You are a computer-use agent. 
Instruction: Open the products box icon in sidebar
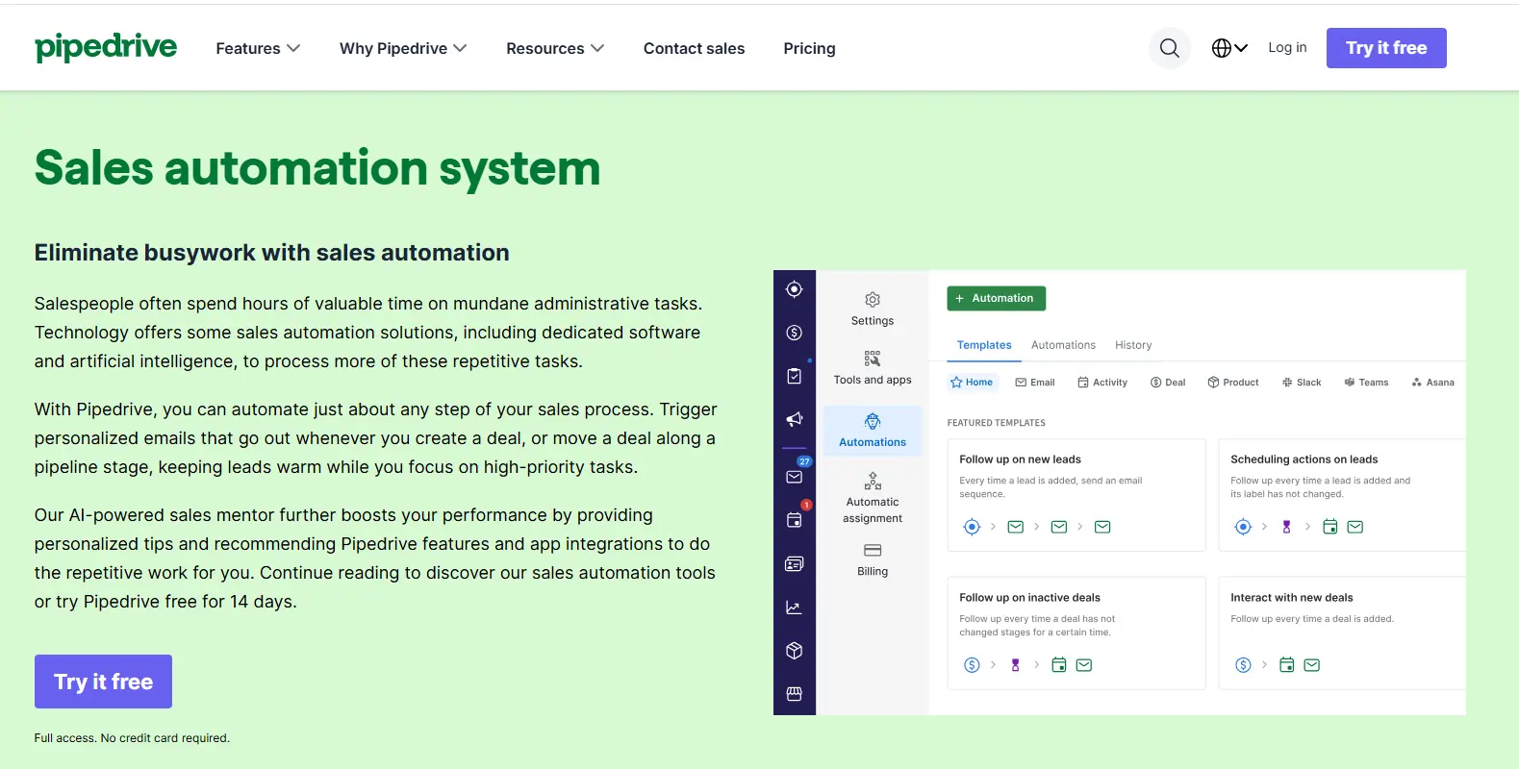point(794,651)
